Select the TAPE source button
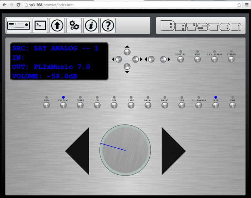The image size is (251, 198). (131, 105)
